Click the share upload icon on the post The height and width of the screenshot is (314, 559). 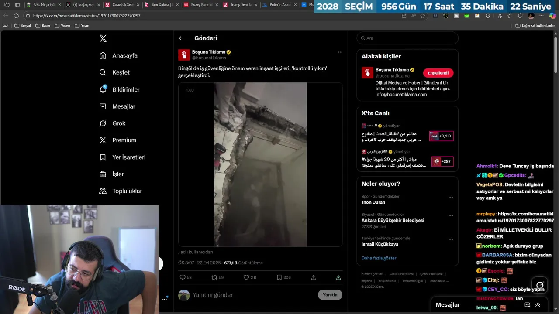(x=314, y=277)
